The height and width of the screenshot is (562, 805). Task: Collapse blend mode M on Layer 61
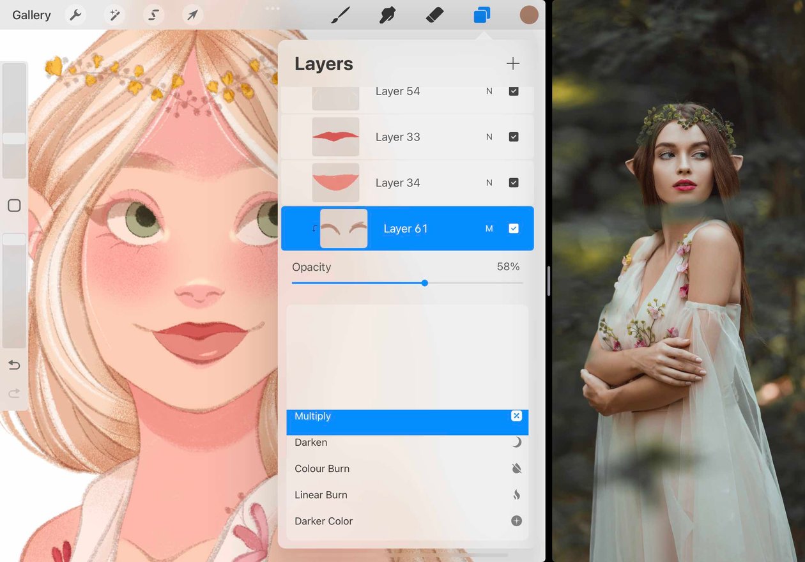point(489,229)
